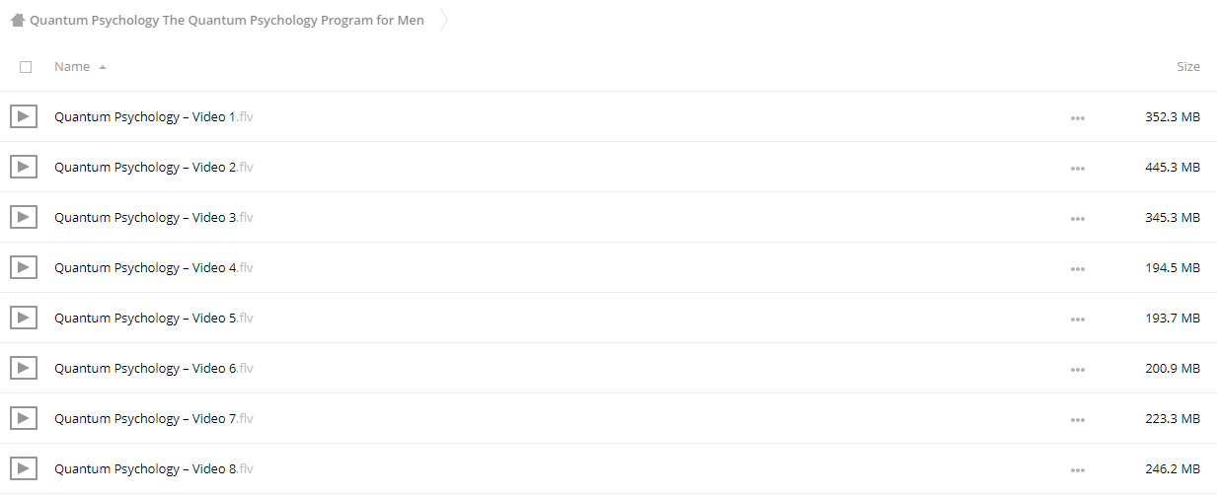Toggle the select-all checkbox in the header

[26, 67]
